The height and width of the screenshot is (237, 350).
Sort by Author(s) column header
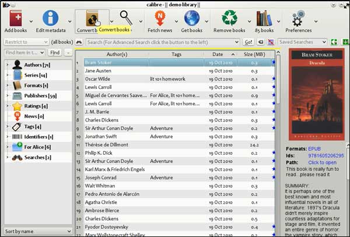click(x=117, y=54)
